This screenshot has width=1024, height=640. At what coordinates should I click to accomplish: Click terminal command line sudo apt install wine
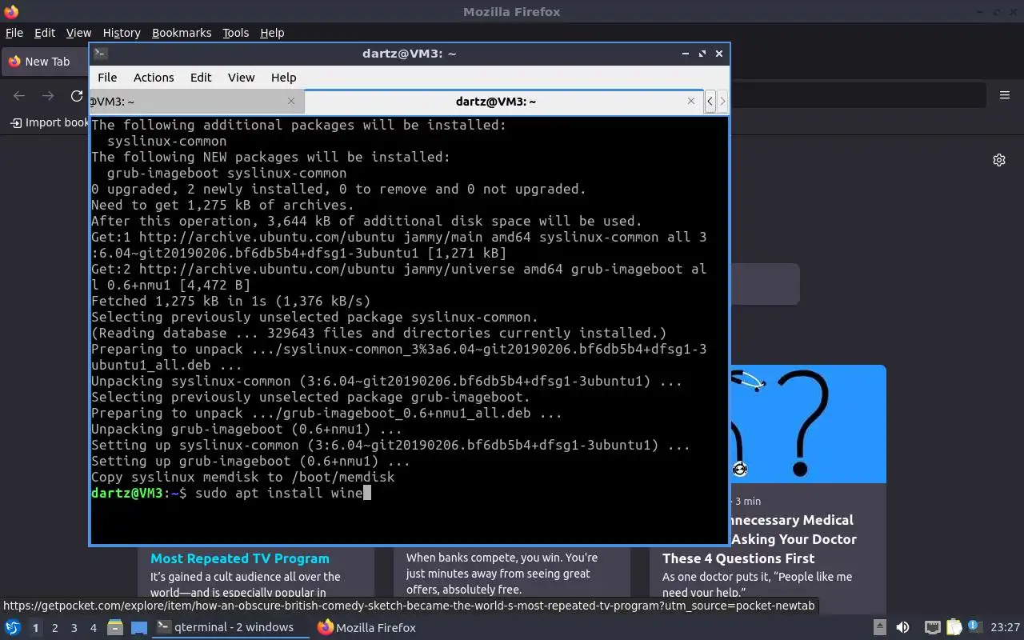coord(278,493)
